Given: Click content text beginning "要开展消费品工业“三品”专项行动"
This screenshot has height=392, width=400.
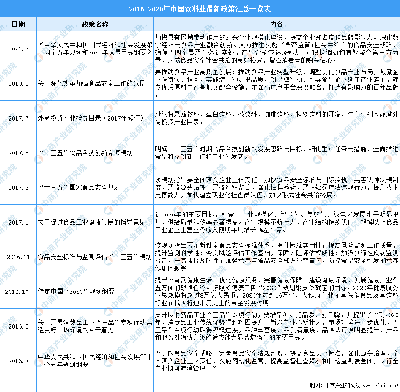Looking at the screenshot, I should 277,326.
